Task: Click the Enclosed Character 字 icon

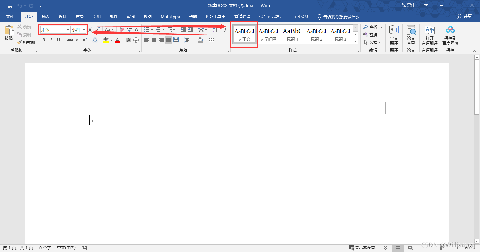Action: pos(136,40)
